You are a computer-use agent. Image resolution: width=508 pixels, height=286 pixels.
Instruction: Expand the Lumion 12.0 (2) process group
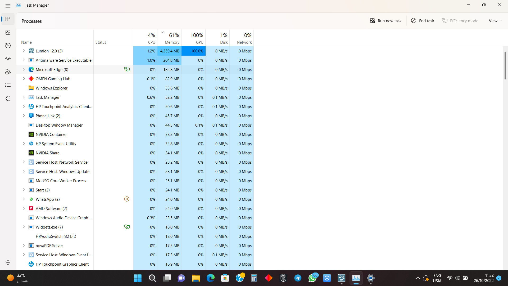click(x=24, y=51)
